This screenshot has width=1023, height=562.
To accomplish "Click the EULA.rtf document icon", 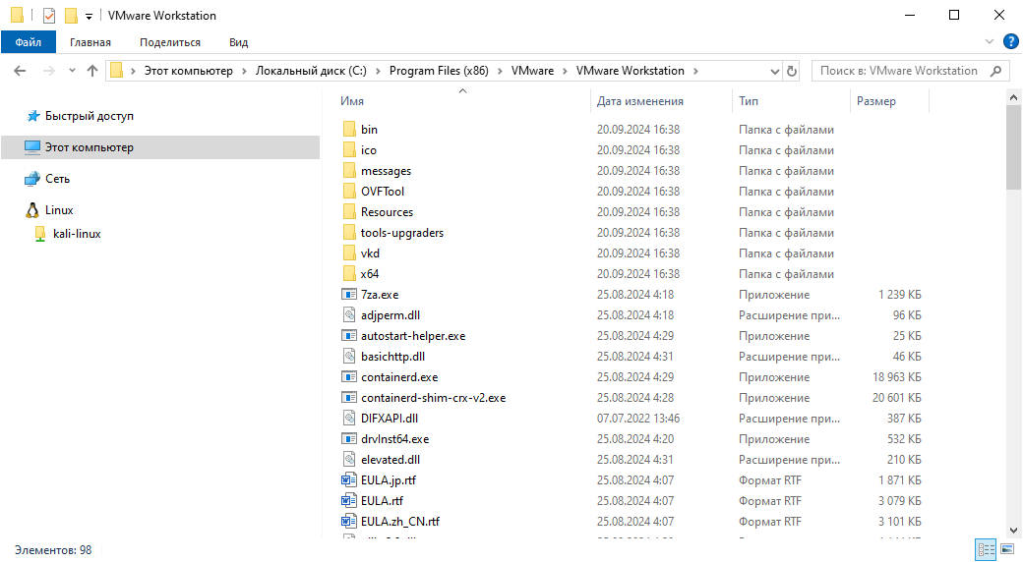I will [349, 501].
